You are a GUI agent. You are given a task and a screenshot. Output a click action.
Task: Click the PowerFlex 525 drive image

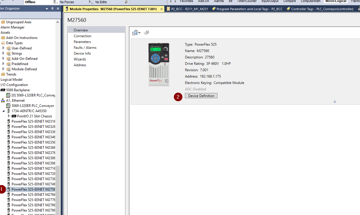[x=159, y=64]
